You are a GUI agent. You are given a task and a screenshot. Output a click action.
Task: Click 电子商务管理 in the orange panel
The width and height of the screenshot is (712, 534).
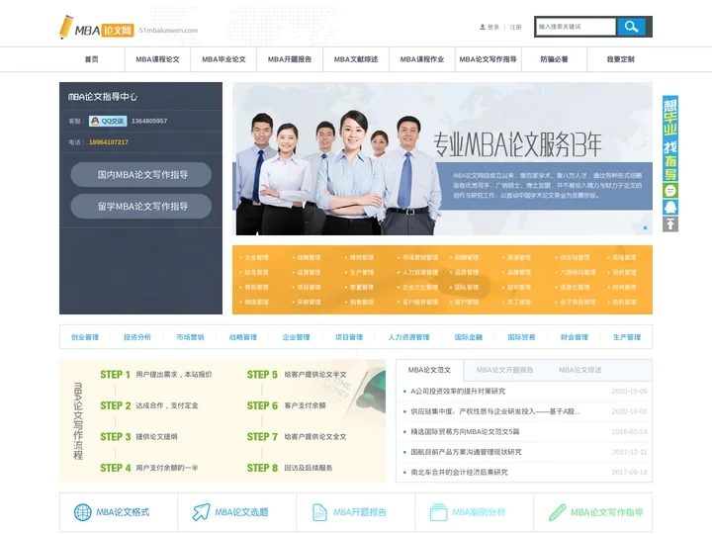point(578,302)
